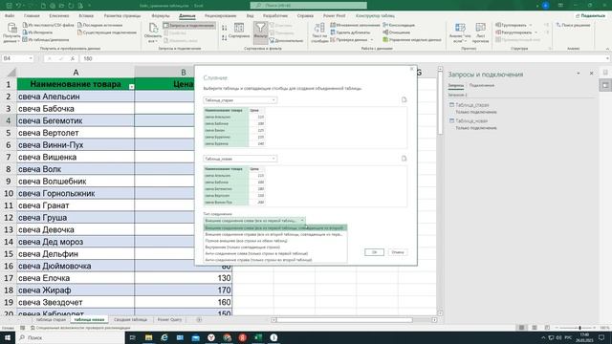Screen dimensions: 612x344
Task: Switch to the Рецензирование ribbon tab
Action: point(220,15)
